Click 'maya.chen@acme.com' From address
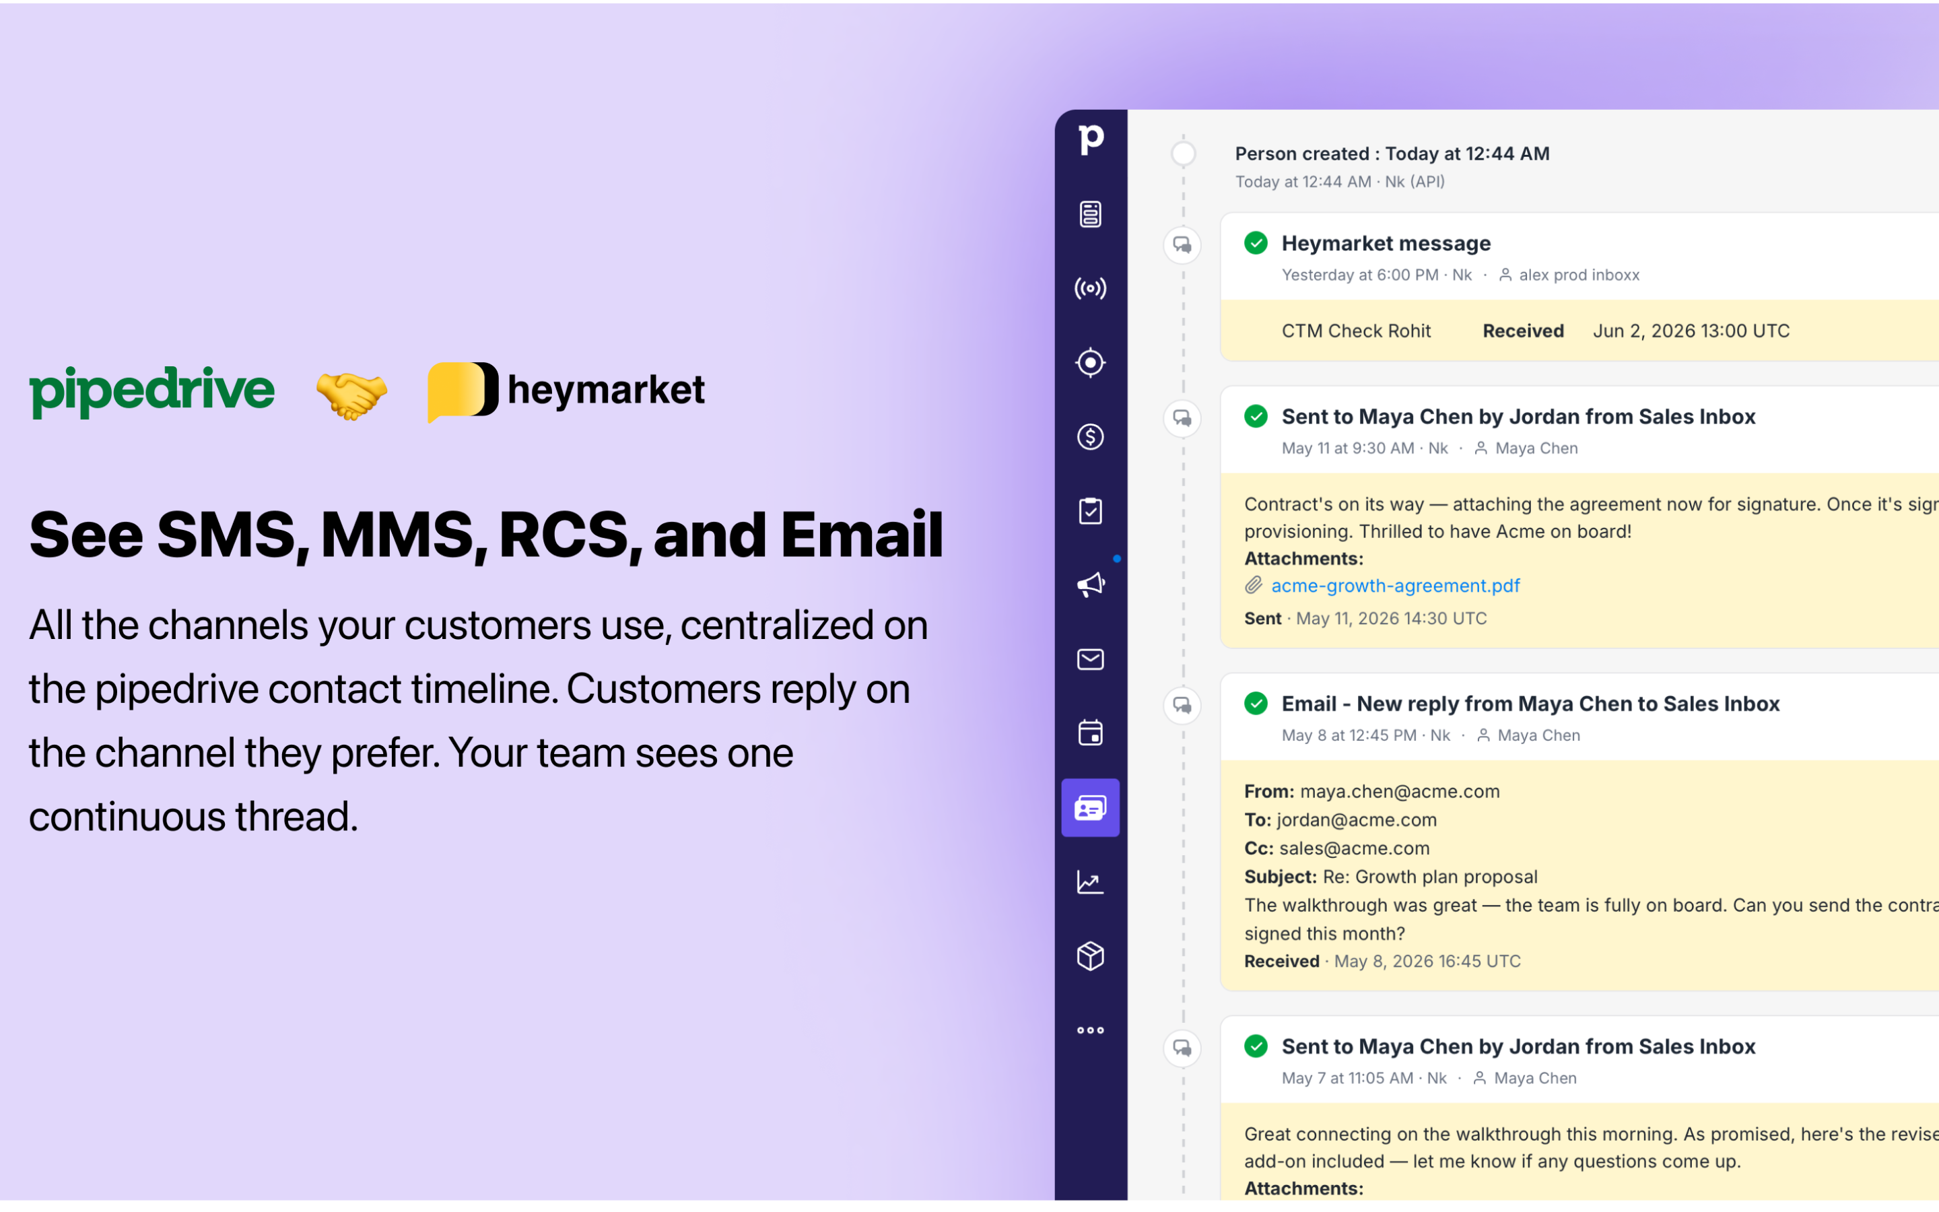 [x=1399, y=791]
